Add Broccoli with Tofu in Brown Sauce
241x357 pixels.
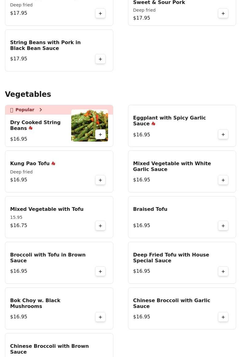pos(100,272)
